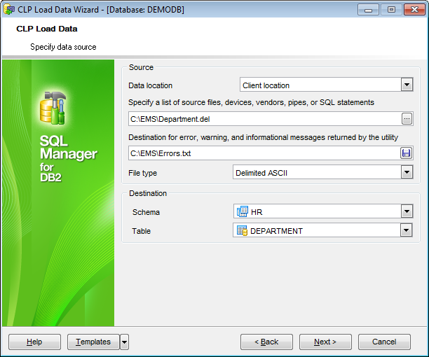429x357 pixels.
Task: Click the HR schema combo box
Action: point(323,211)
